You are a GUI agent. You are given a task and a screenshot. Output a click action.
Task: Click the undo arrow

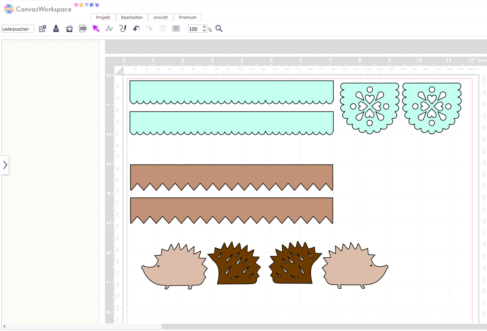coord(136,29)
